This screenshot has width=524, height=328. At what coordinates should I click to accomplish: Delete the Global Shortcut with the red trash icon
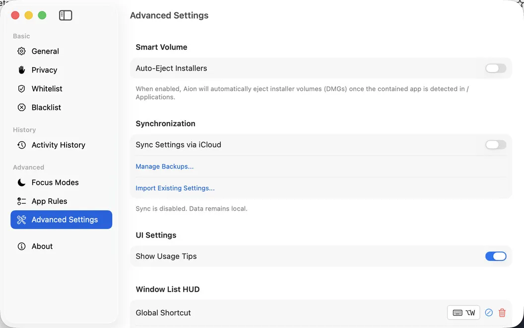coord(502,313)
